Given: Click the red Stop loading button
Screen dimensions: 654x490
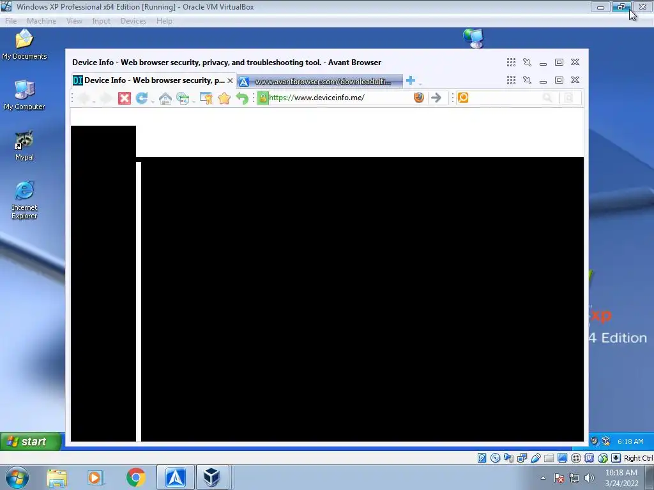Looking at the screenshot, I should coord(125,98).
